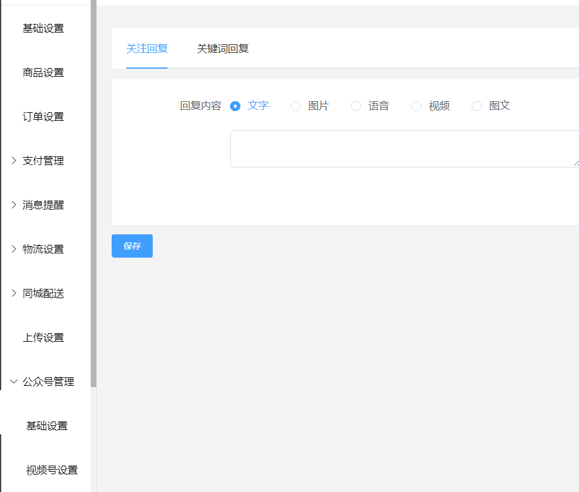The width and height of the screenshot is (579, 492).
Task: Expand the 物流设置 chevron
Action: click(13, 249)
